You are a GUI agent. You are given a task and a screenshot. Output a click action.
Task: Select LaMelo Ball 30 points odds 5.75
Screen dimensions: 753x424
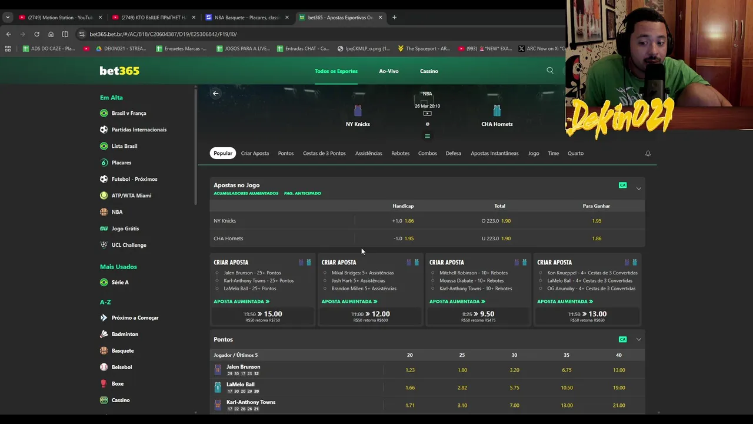514,387
